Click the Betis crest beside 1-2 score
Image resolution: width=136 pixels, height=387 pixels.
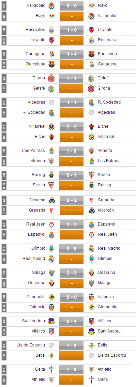pos(92,345)
